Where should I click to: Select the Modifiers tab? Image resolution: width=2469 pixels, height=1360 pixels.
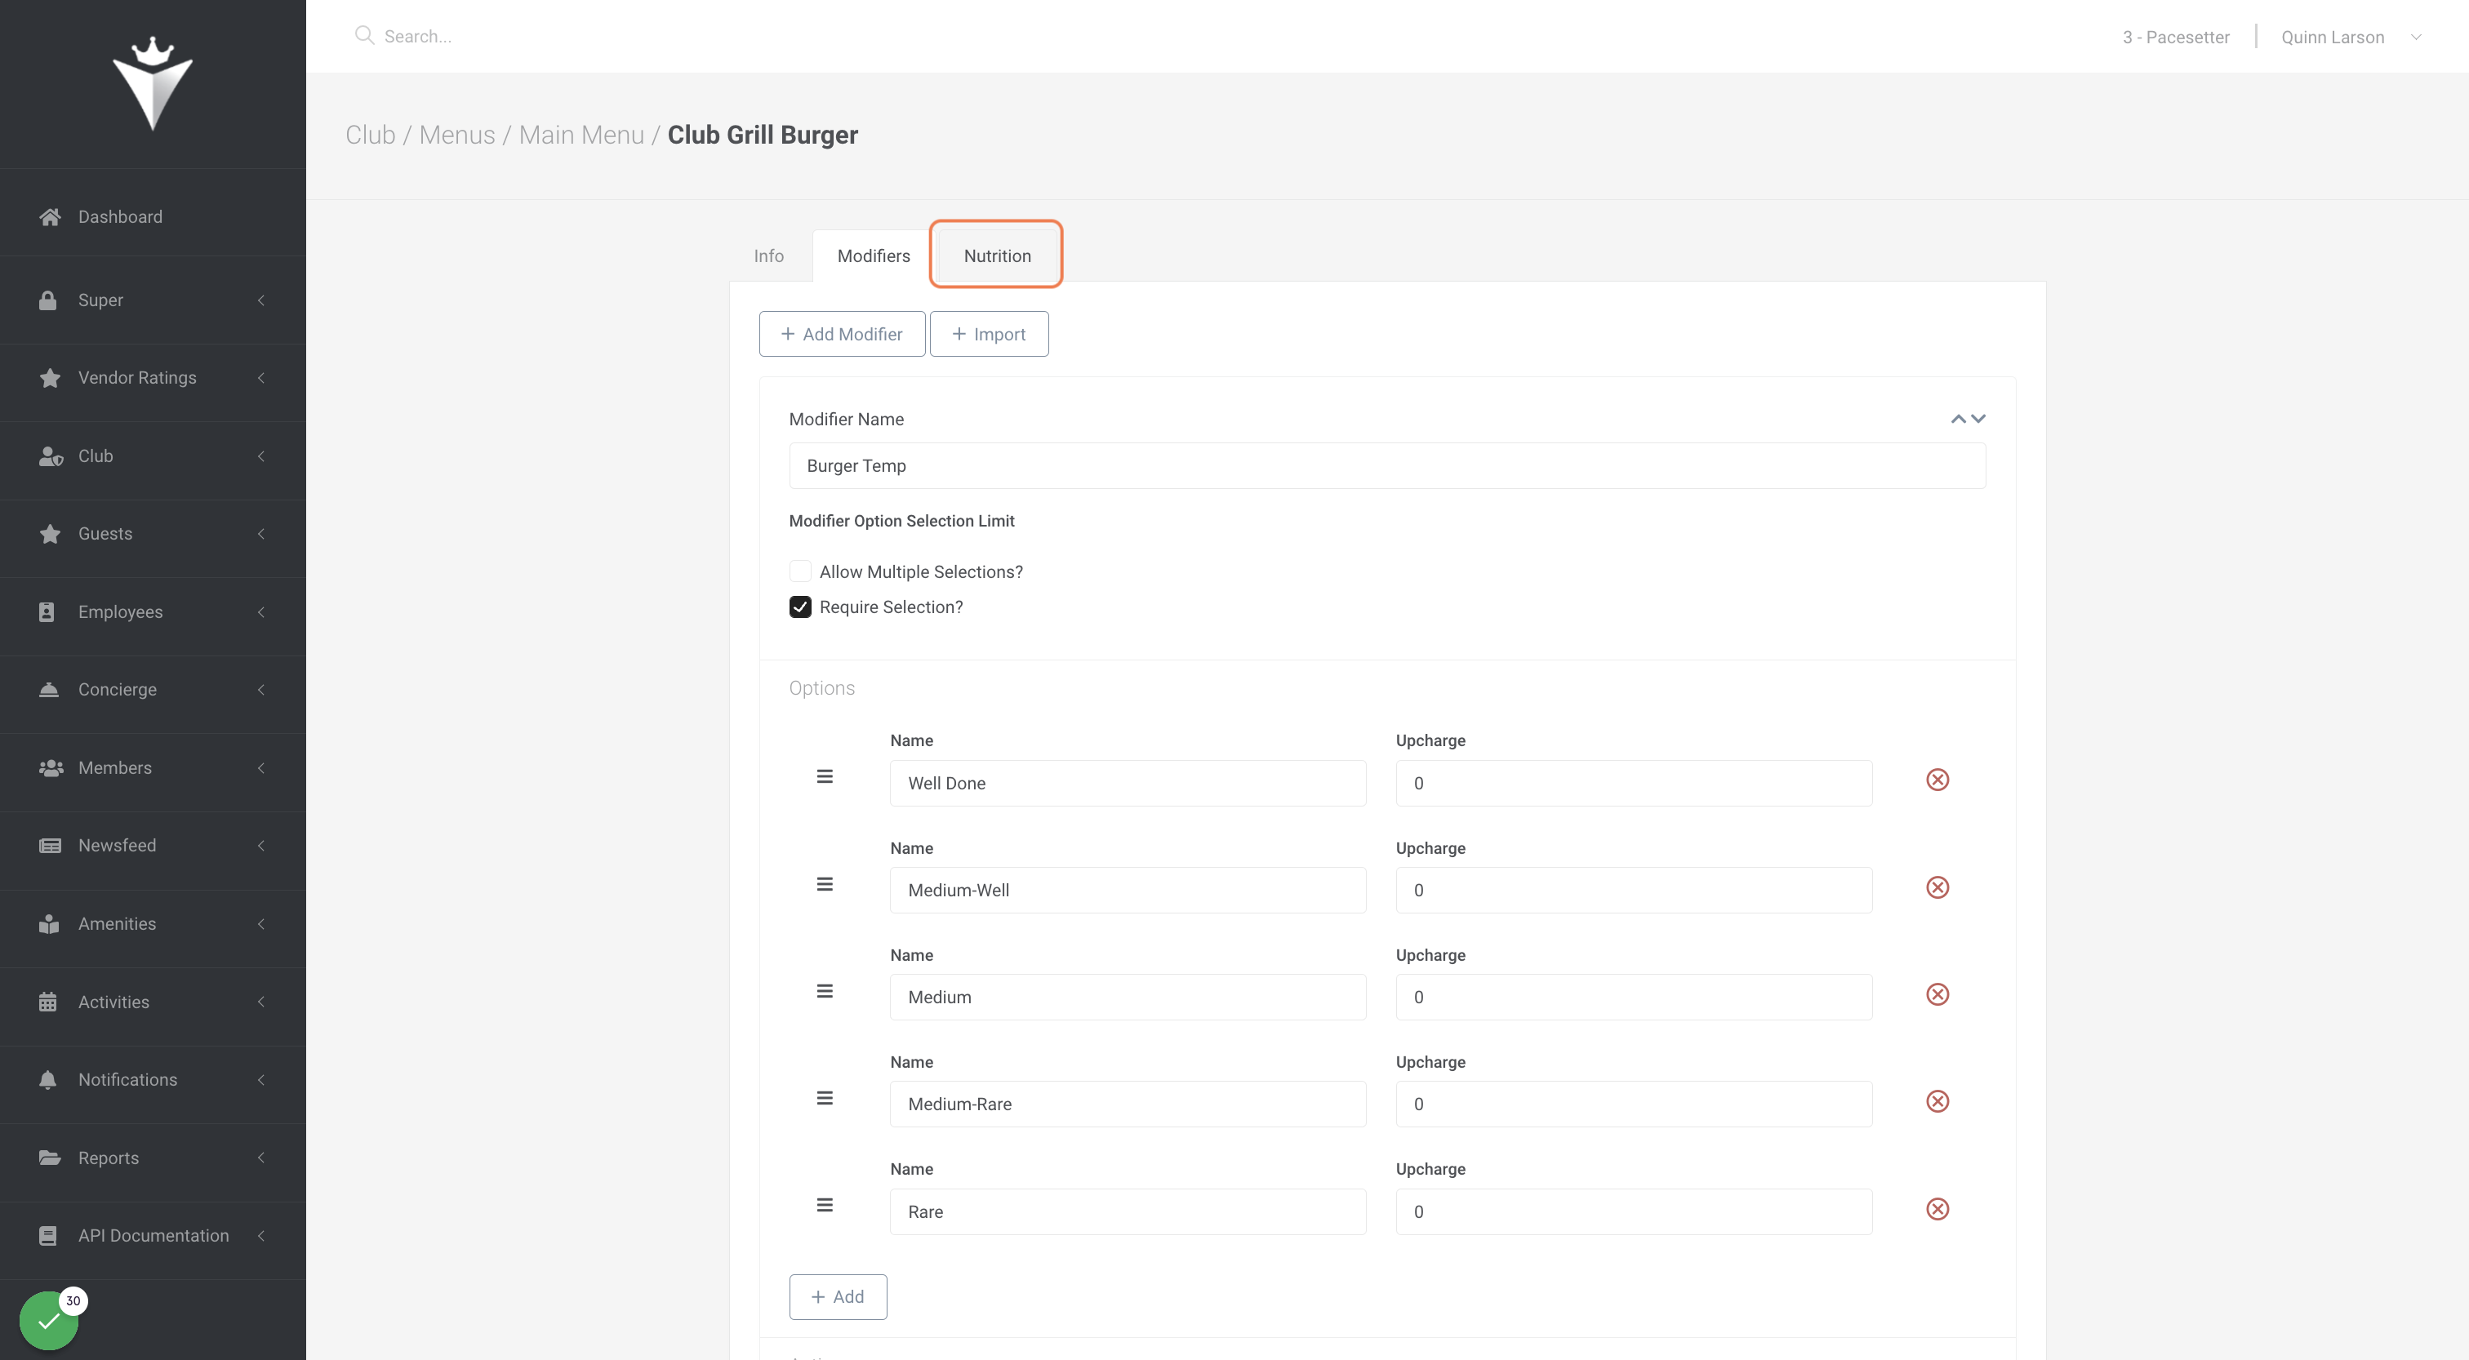tap(873, 256)
